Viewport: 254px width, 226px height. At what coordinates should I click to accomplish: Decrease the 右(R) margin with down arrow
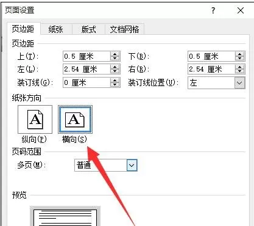(240, 71)
